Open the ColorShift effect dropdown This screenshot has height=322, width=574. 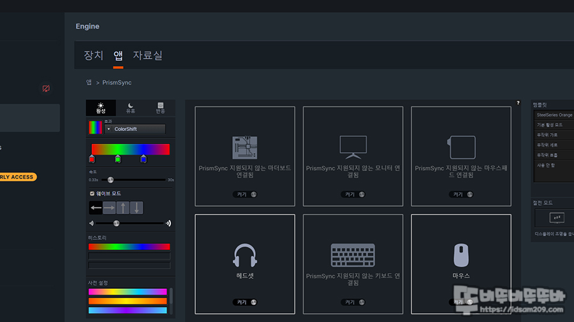(135, 129)
